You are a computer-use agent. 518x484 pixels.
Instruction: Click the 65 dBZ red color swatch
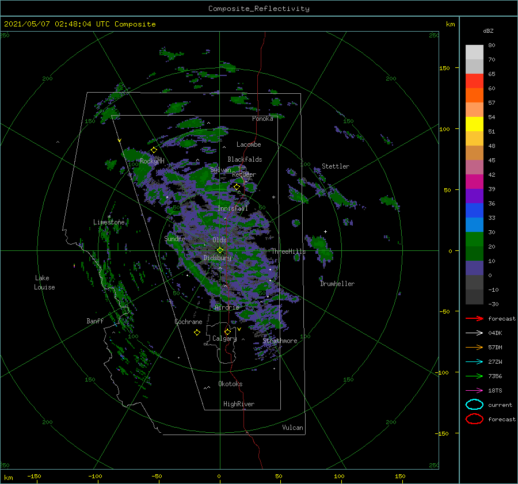click(x=474, y=81)
